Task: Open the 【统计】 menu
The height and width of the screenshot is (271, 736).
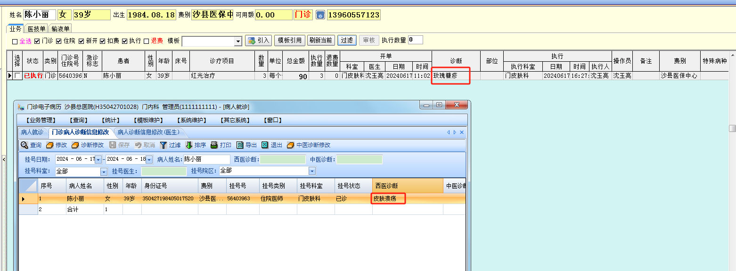Action: 112,120
